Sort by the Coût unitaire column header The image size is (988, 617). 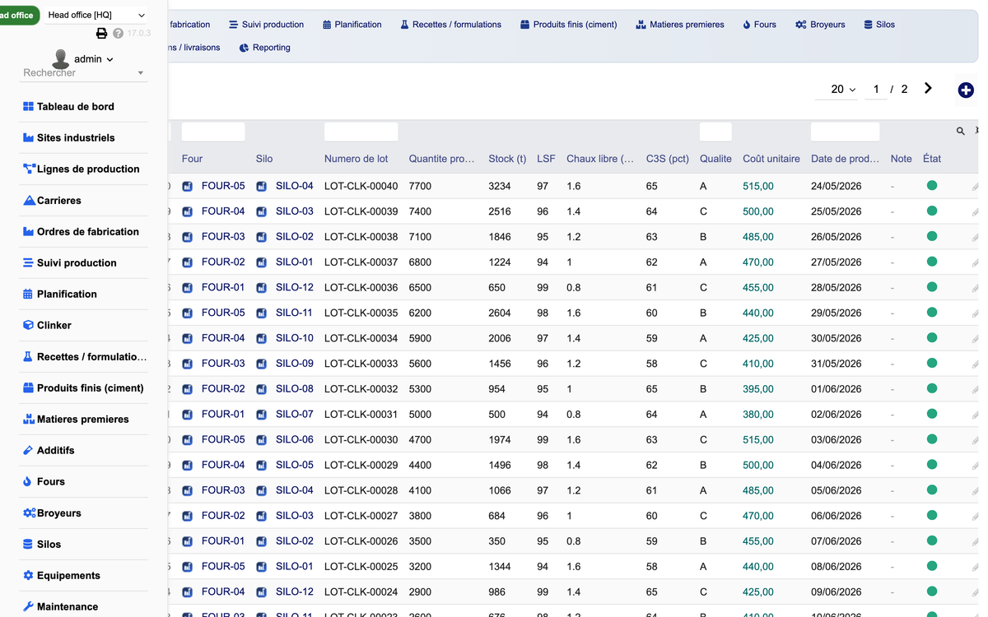[771, 159]
